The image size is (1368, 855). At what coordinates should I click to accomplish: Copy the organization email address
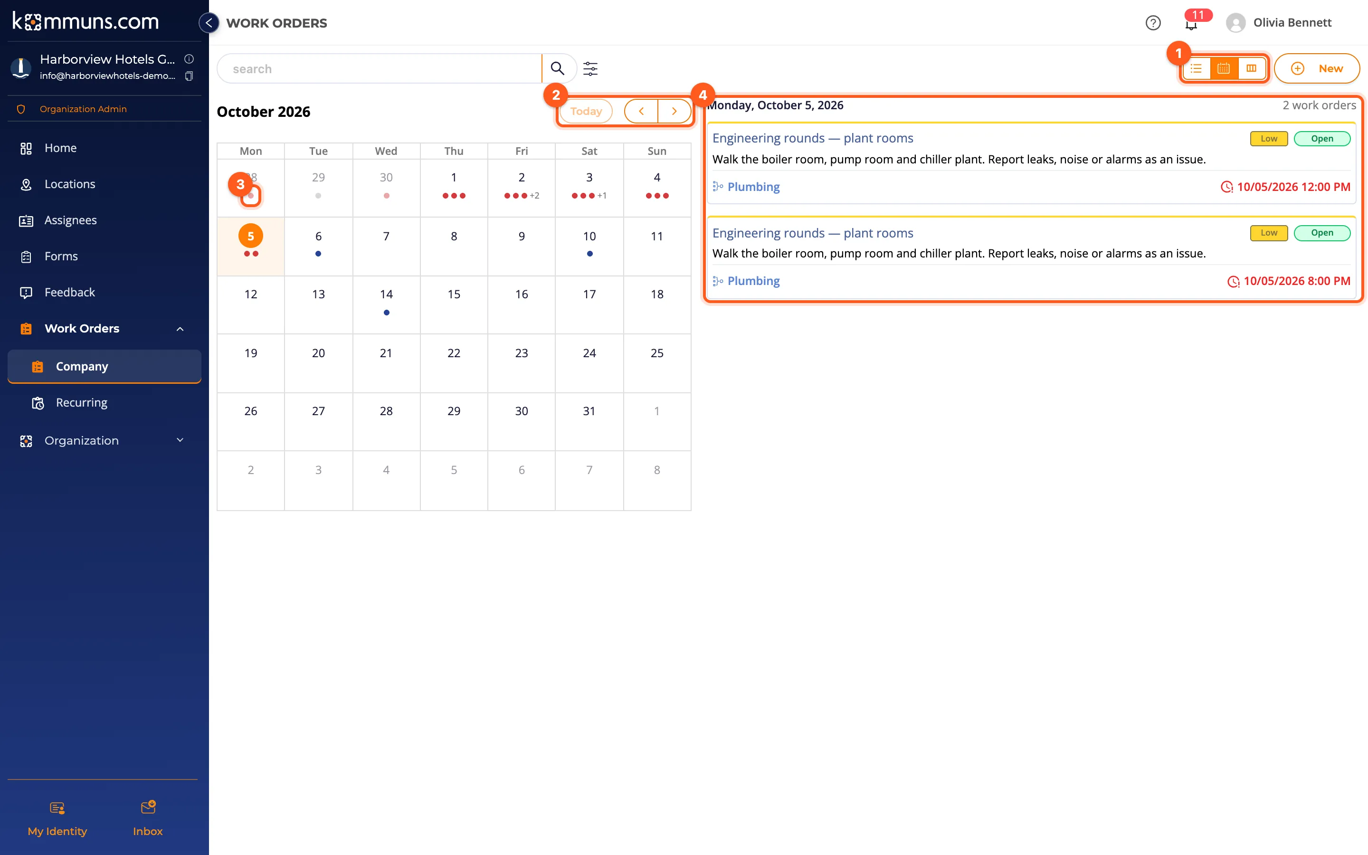click(190, 76)
